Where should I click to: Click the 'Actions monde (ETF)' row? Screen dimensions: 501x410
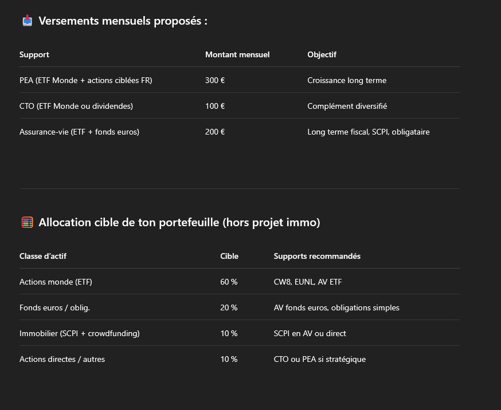(240, 282)
